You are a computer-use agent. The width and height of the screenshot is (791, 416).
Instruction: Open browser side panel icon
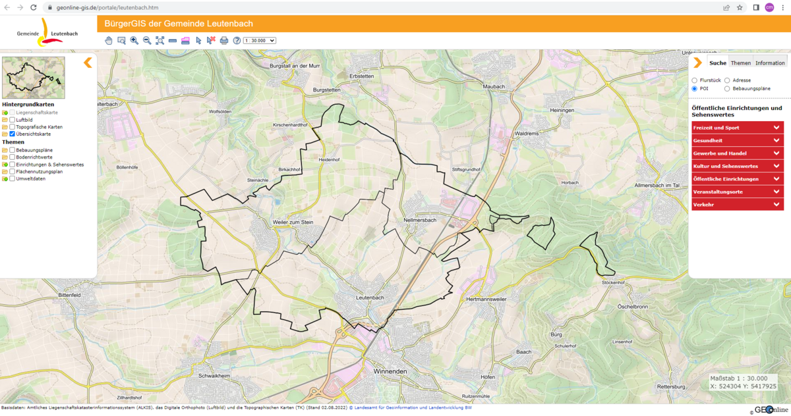tap(756, 7)
